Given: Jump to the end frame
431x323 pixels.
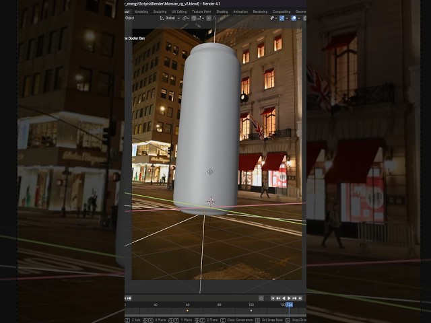Looking at the screenshot, I should tap(300, 298).
